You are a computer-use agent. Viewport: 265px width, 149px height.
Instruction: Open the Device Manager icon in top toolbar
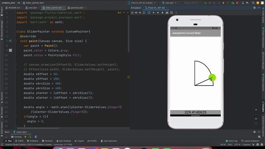click(243, 3)
